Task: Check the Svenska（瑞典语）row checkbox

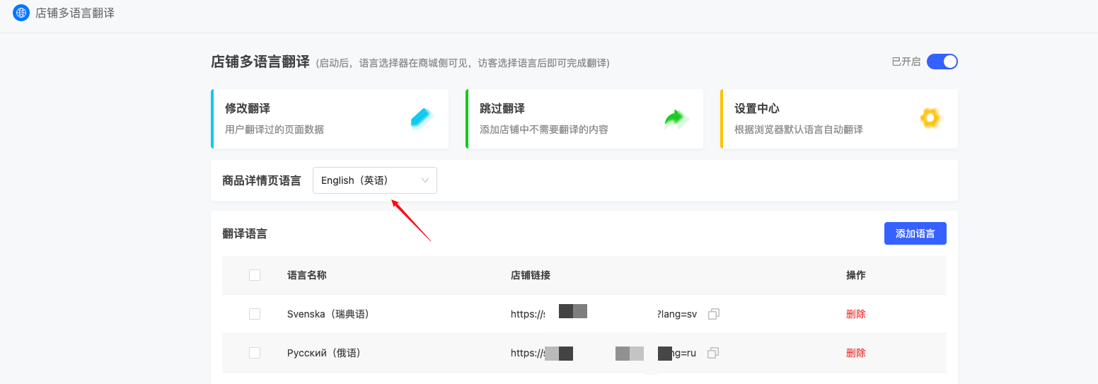Action: coord(255,314)
